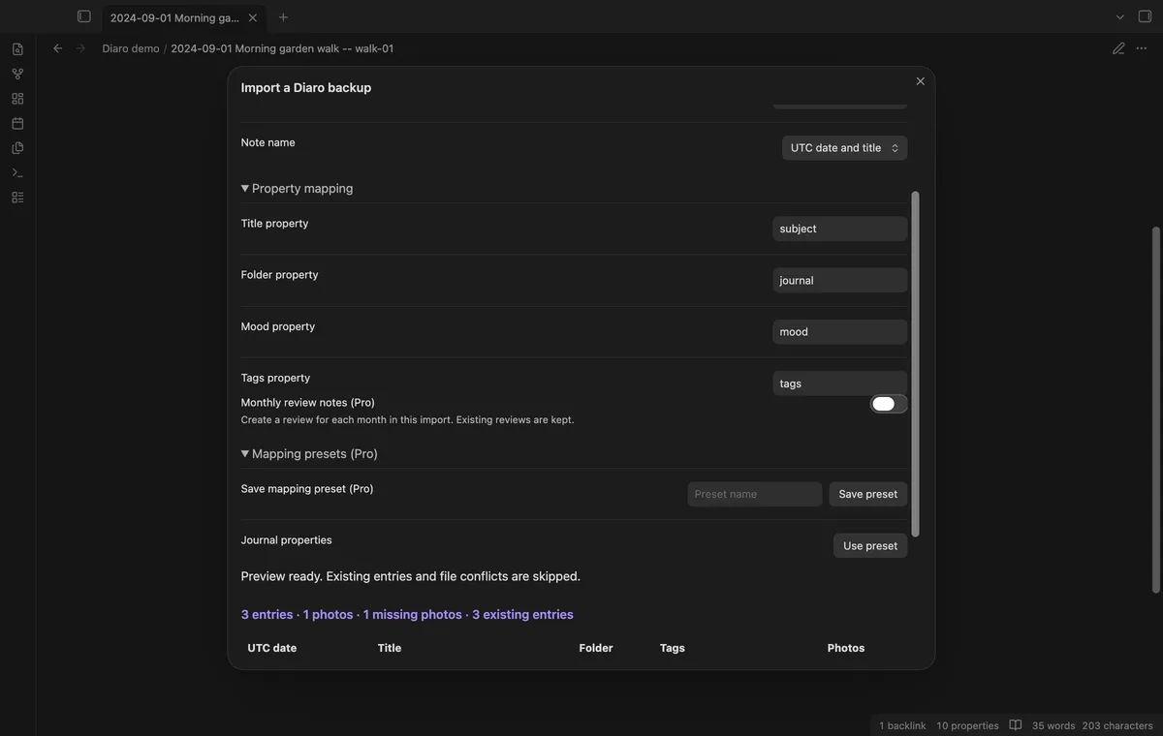The image size is (1163, 736).
Task: Click the Save preset button
Action: (868, 494)
